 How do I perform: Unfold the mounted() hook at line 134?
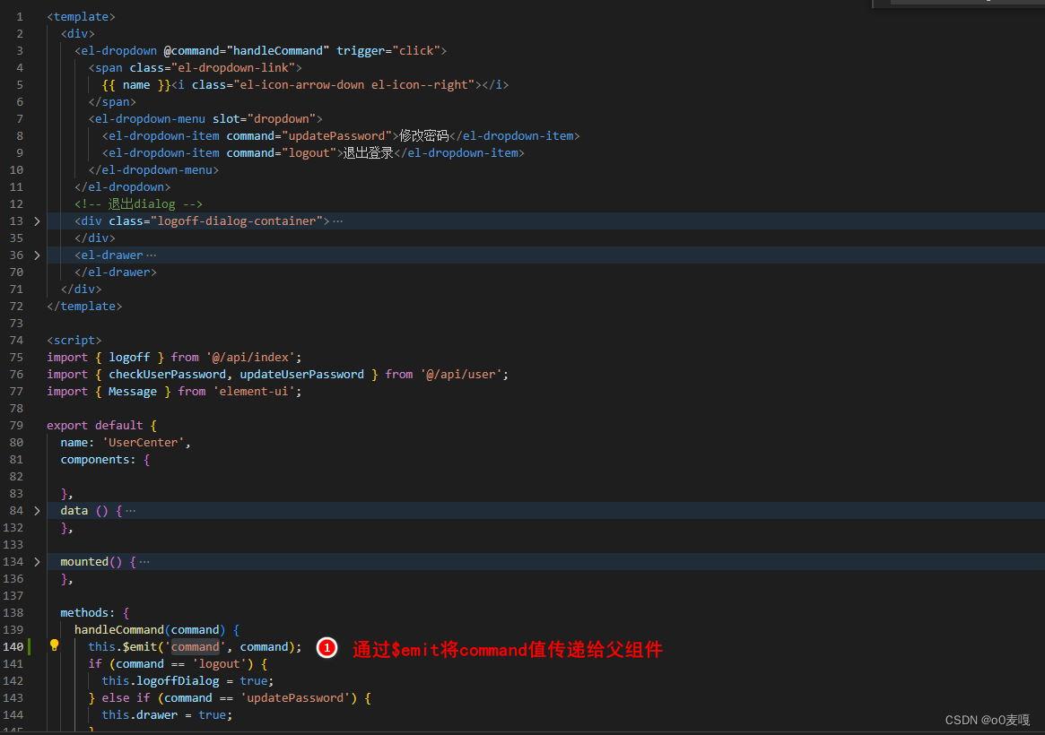38,562
